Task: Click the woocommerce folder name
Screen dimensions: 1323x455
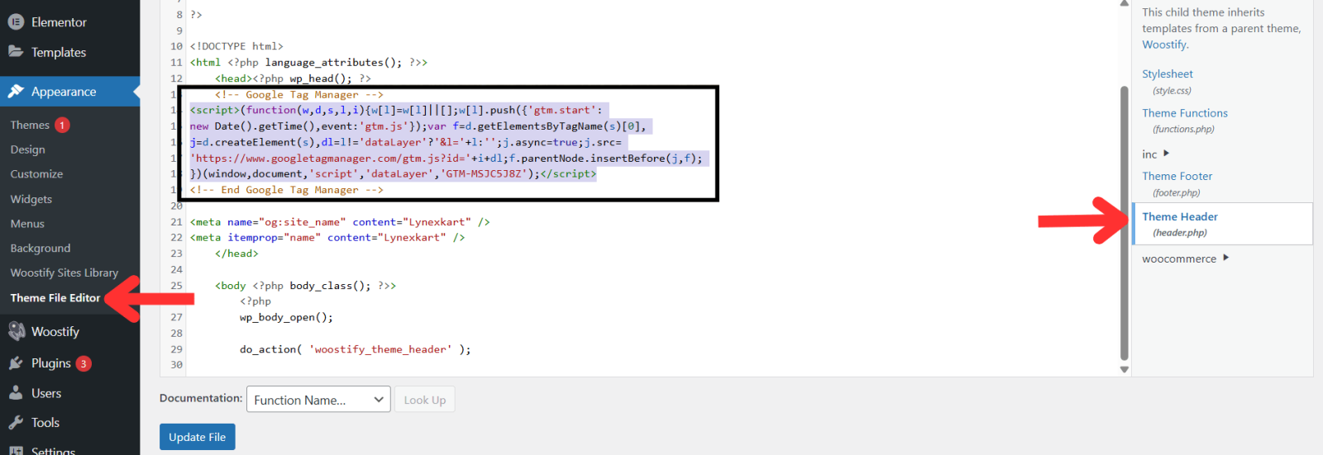Action: pyautogui.click(x=1179, y=258)
